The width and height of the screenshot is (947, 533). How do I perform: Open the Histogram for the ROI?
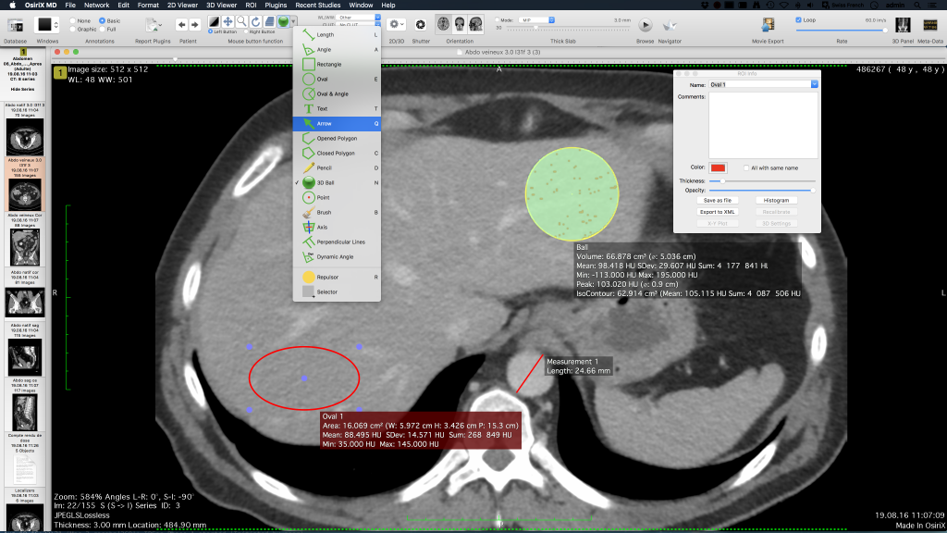coord(777,200)
